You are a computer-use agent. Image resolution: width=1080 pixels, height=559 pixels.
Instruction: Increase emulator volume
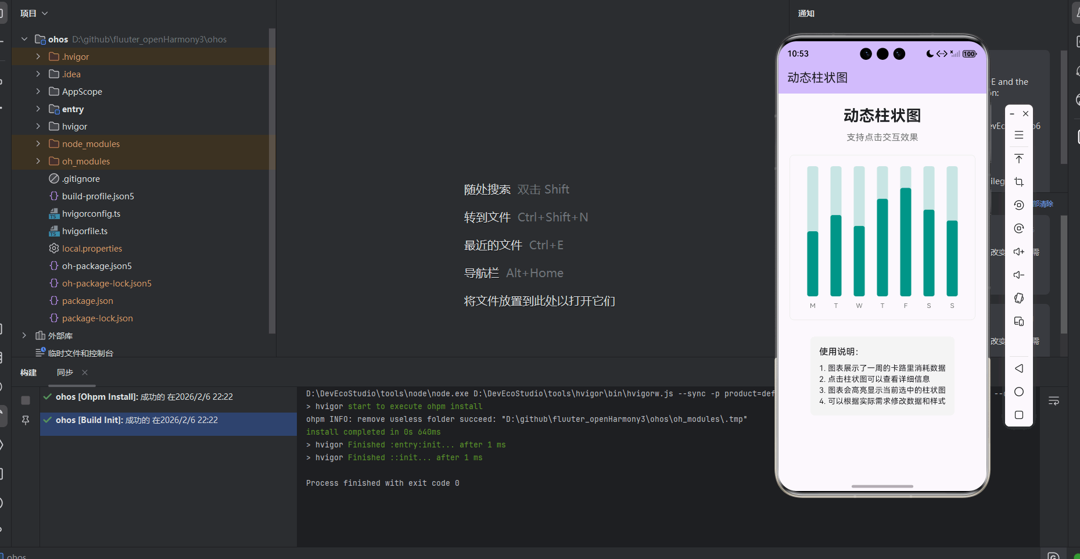click(1019, 252)
